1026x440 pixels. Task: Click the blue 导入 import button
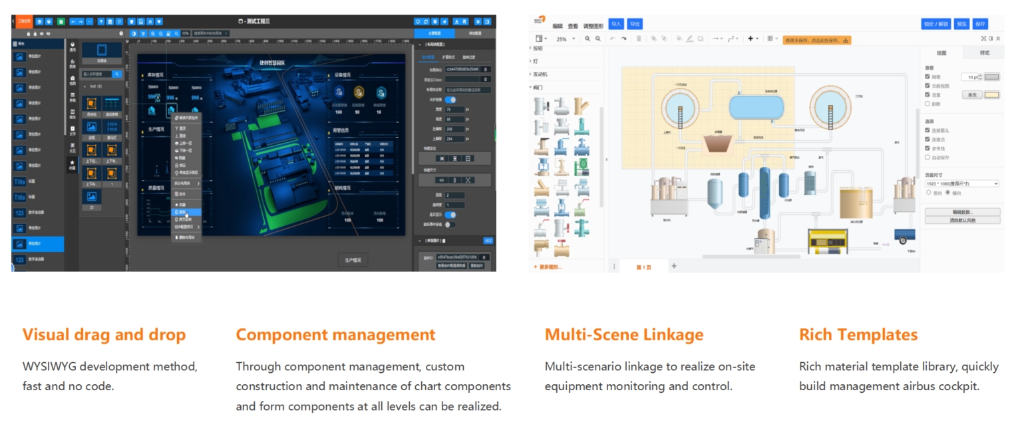click(x=616, y=24)
